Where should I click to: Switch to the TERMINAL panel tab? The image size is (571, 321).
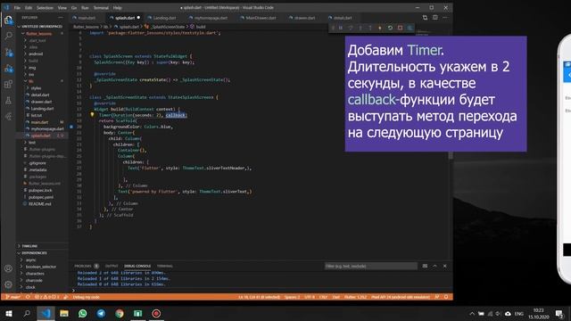coord(164,266)
